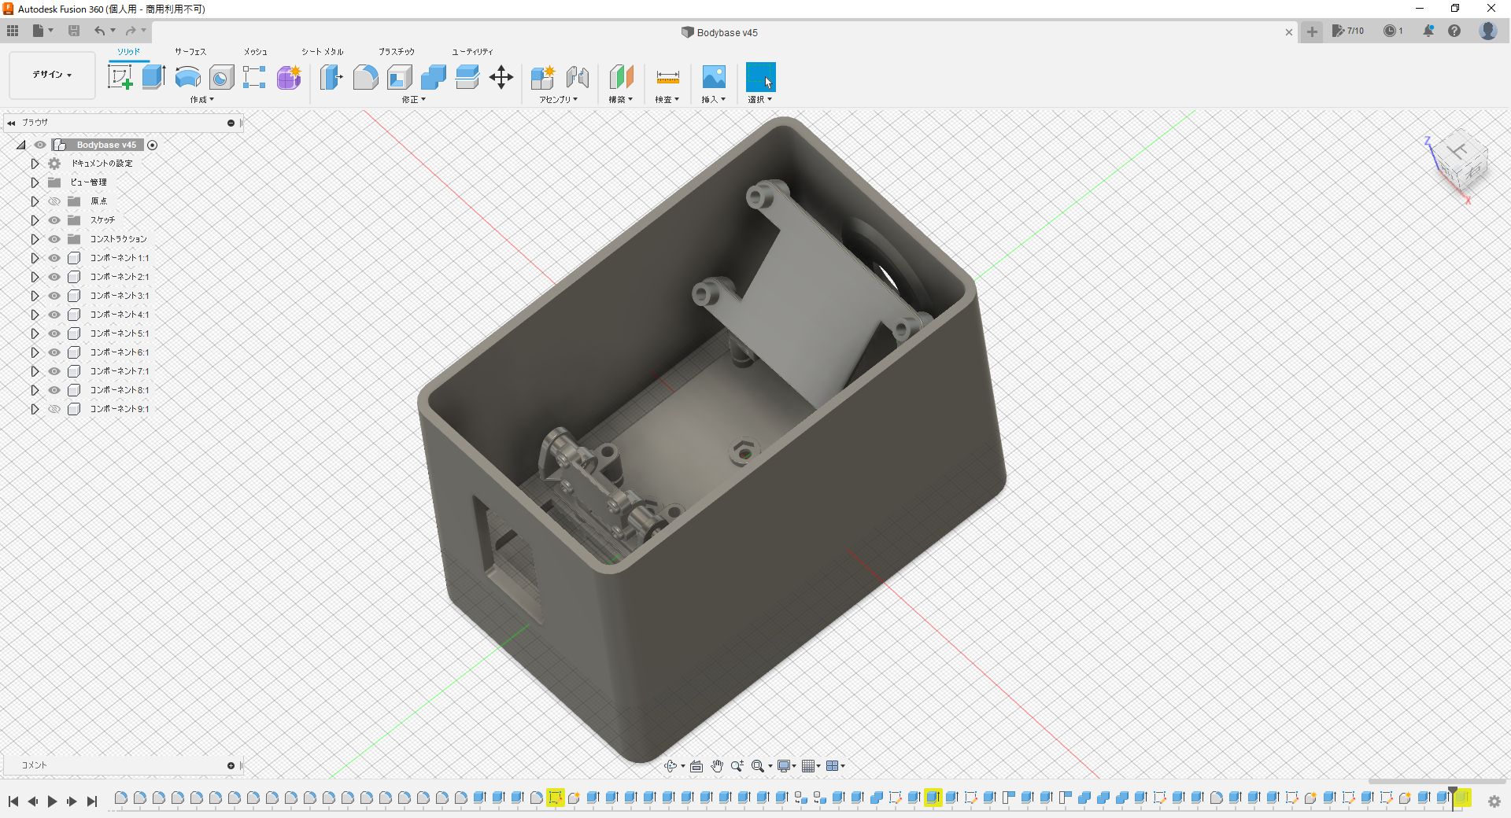Viewport: 1511px width, 818px height.
Task: Open timeline settings gear
Action: pos(1494,801)
